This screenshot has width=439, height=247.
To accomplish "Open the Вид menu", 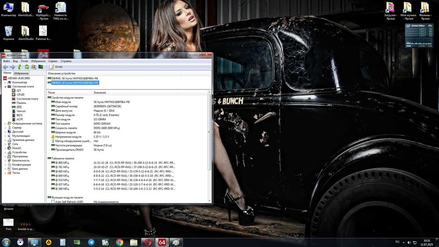I will coord(15,61).
